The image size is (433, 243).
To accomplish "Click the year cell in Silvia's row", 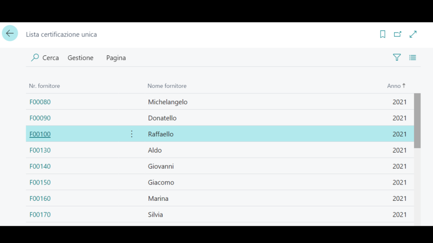I will [x=399, y=214].
